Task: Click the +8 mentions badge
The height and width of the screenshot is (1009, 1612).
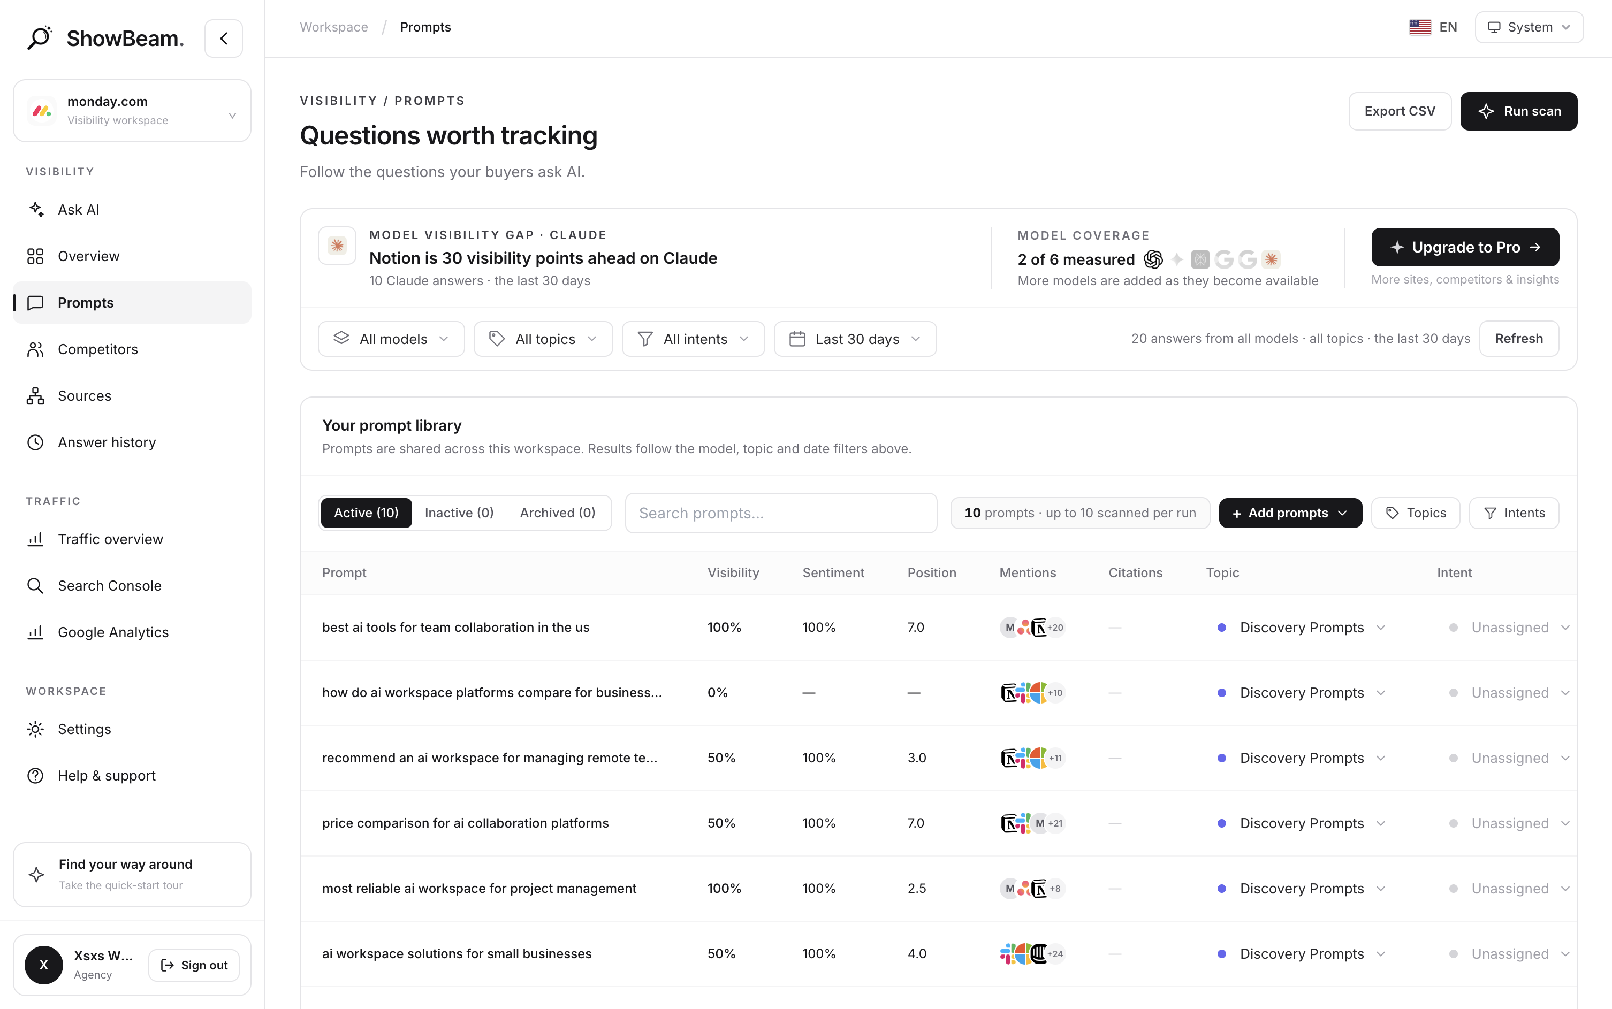Action: pyautogui.click(x=1055, y=889)
